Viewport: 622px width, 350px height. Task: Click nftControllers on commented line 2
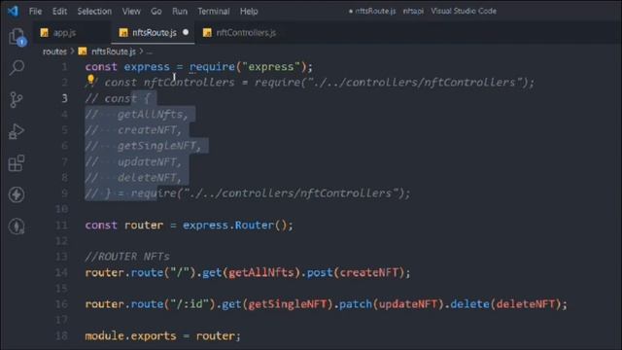pyautogui.click(x=190, y=82)
